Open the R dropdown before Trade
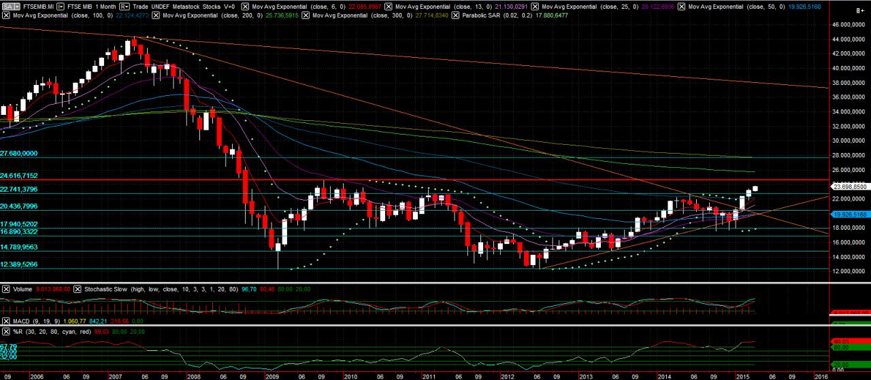 [124, 6]
